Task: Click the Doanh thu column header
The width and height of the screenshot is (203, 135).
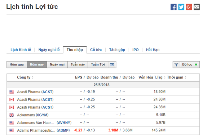Action: 109,77
